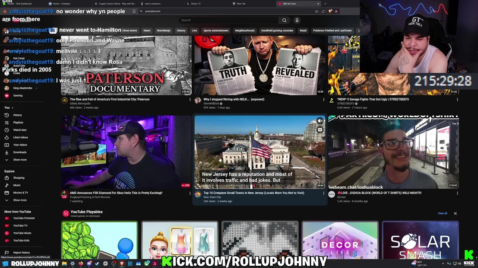Open YouTube TV link
The width and height of the screenshot is (478, 268).
tap(20, 226)
